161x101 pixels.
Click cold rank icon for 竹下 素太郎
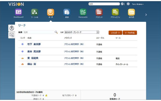22,44
